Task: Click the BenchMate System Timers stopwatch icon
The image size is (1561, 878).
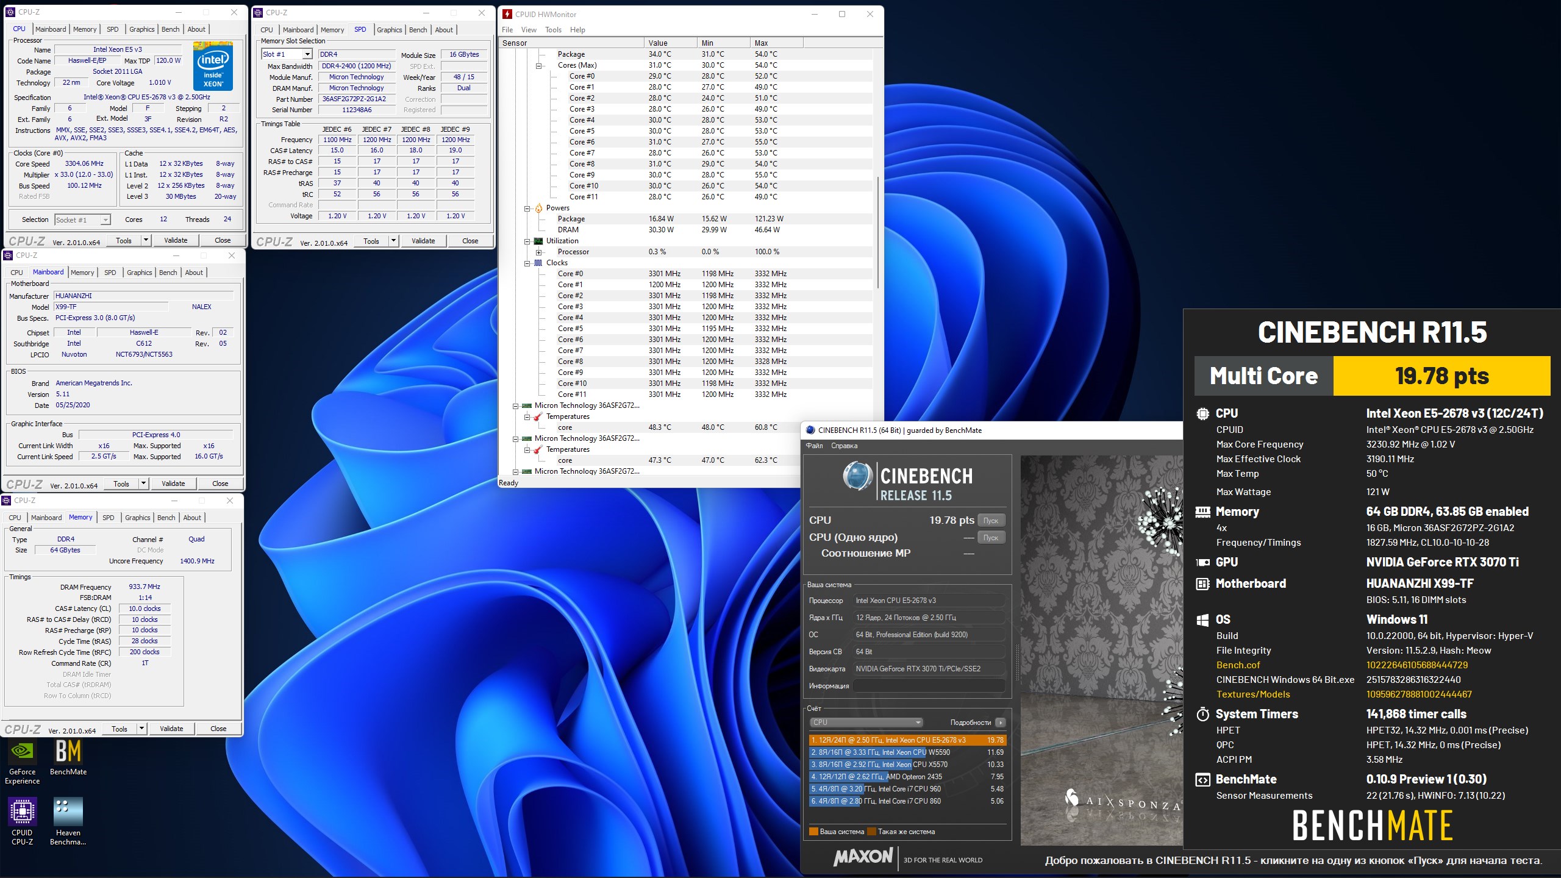Action: click(x=1202, y=714)
